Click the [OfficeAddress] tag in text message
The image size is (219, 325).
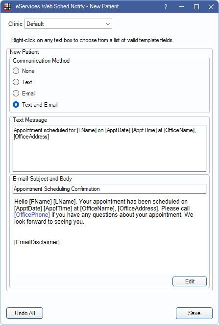31,137
